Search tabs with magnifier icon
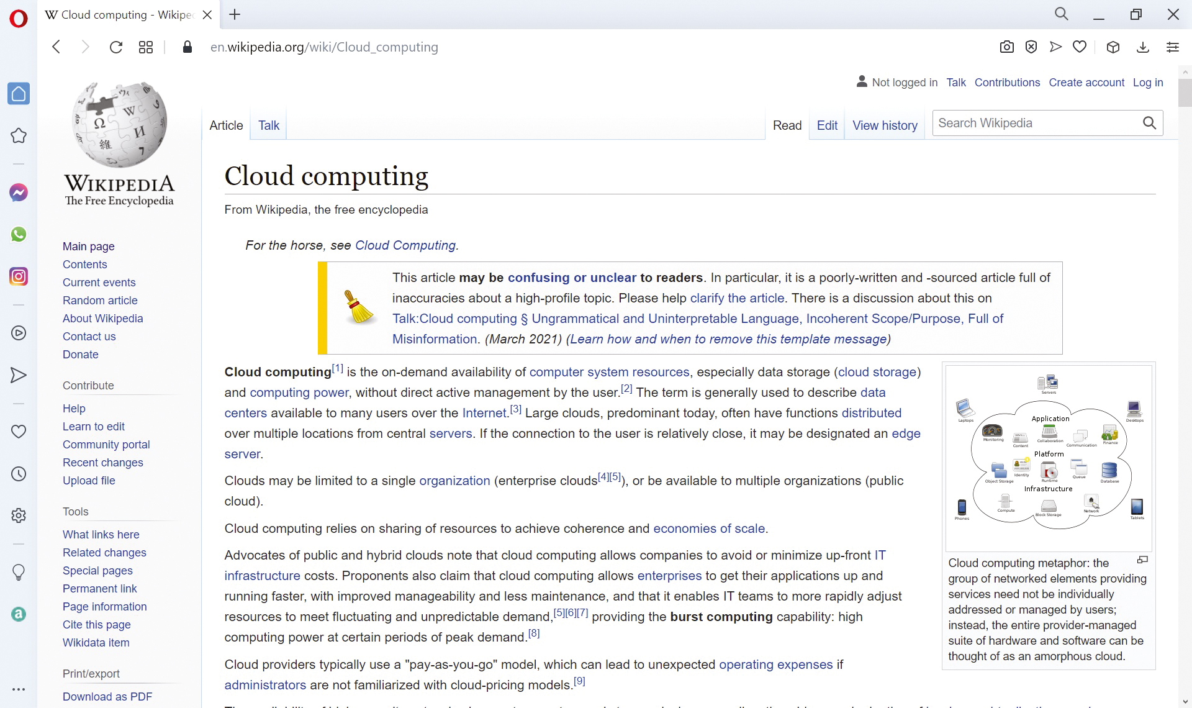Screen dimensions: 1192x708 (1062, 14)
